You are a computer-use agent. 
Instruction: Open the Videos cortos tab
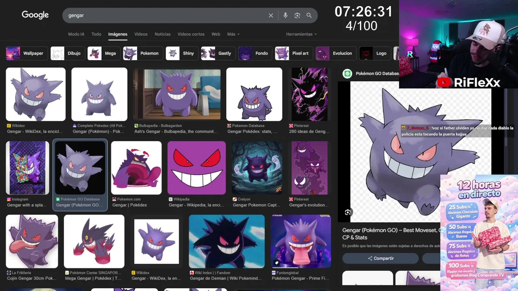click(x=191, y=34)
